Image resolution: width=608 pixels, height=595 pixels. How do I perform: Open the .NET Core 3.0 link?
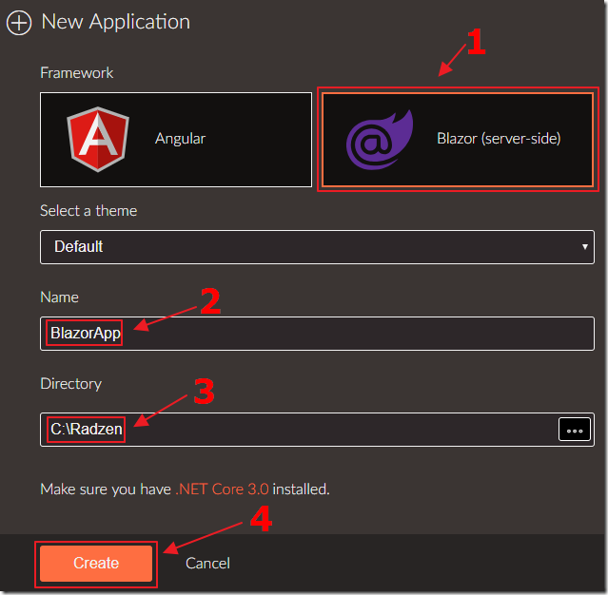(222, 489)
